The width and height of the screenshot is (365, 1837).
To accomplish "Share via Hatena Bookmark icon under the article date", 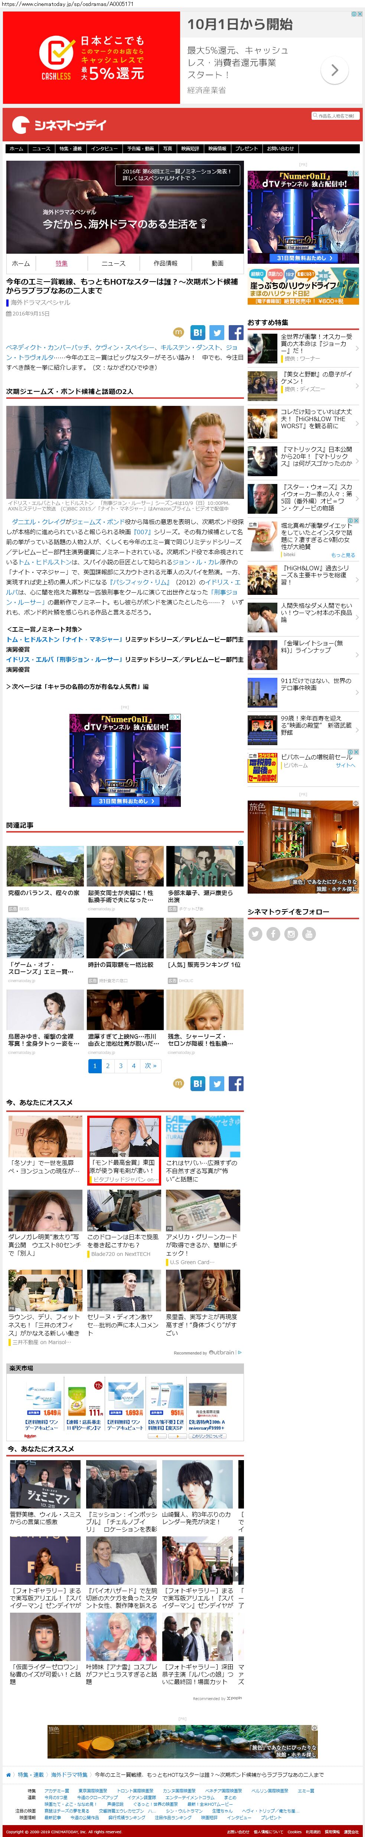I will point(198,332).
